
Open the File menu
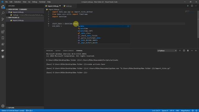6,2
